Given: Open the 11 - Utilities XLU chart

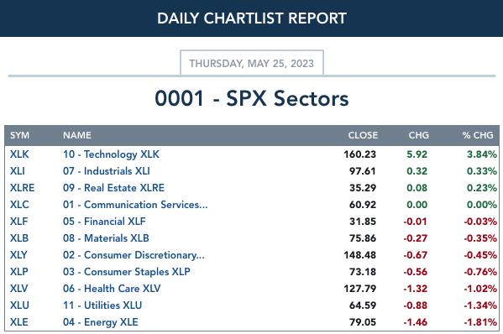Looking at the screenshot, I should (x=102, y=305).
